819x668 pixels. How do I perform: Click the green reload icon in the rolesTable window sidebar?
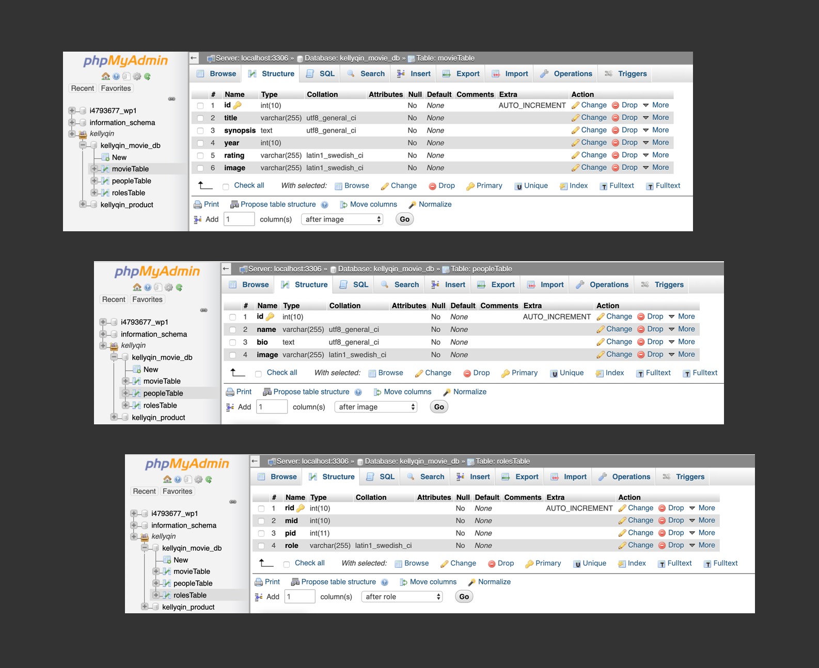tap(209, 480)
